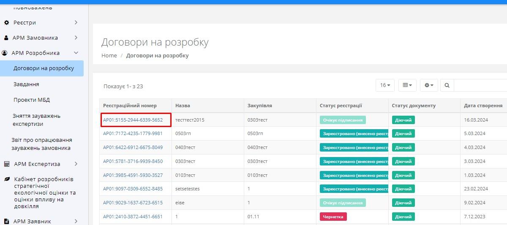
Task: Click the profile icon beside АРМ Розробника
Action: point(5,53)
